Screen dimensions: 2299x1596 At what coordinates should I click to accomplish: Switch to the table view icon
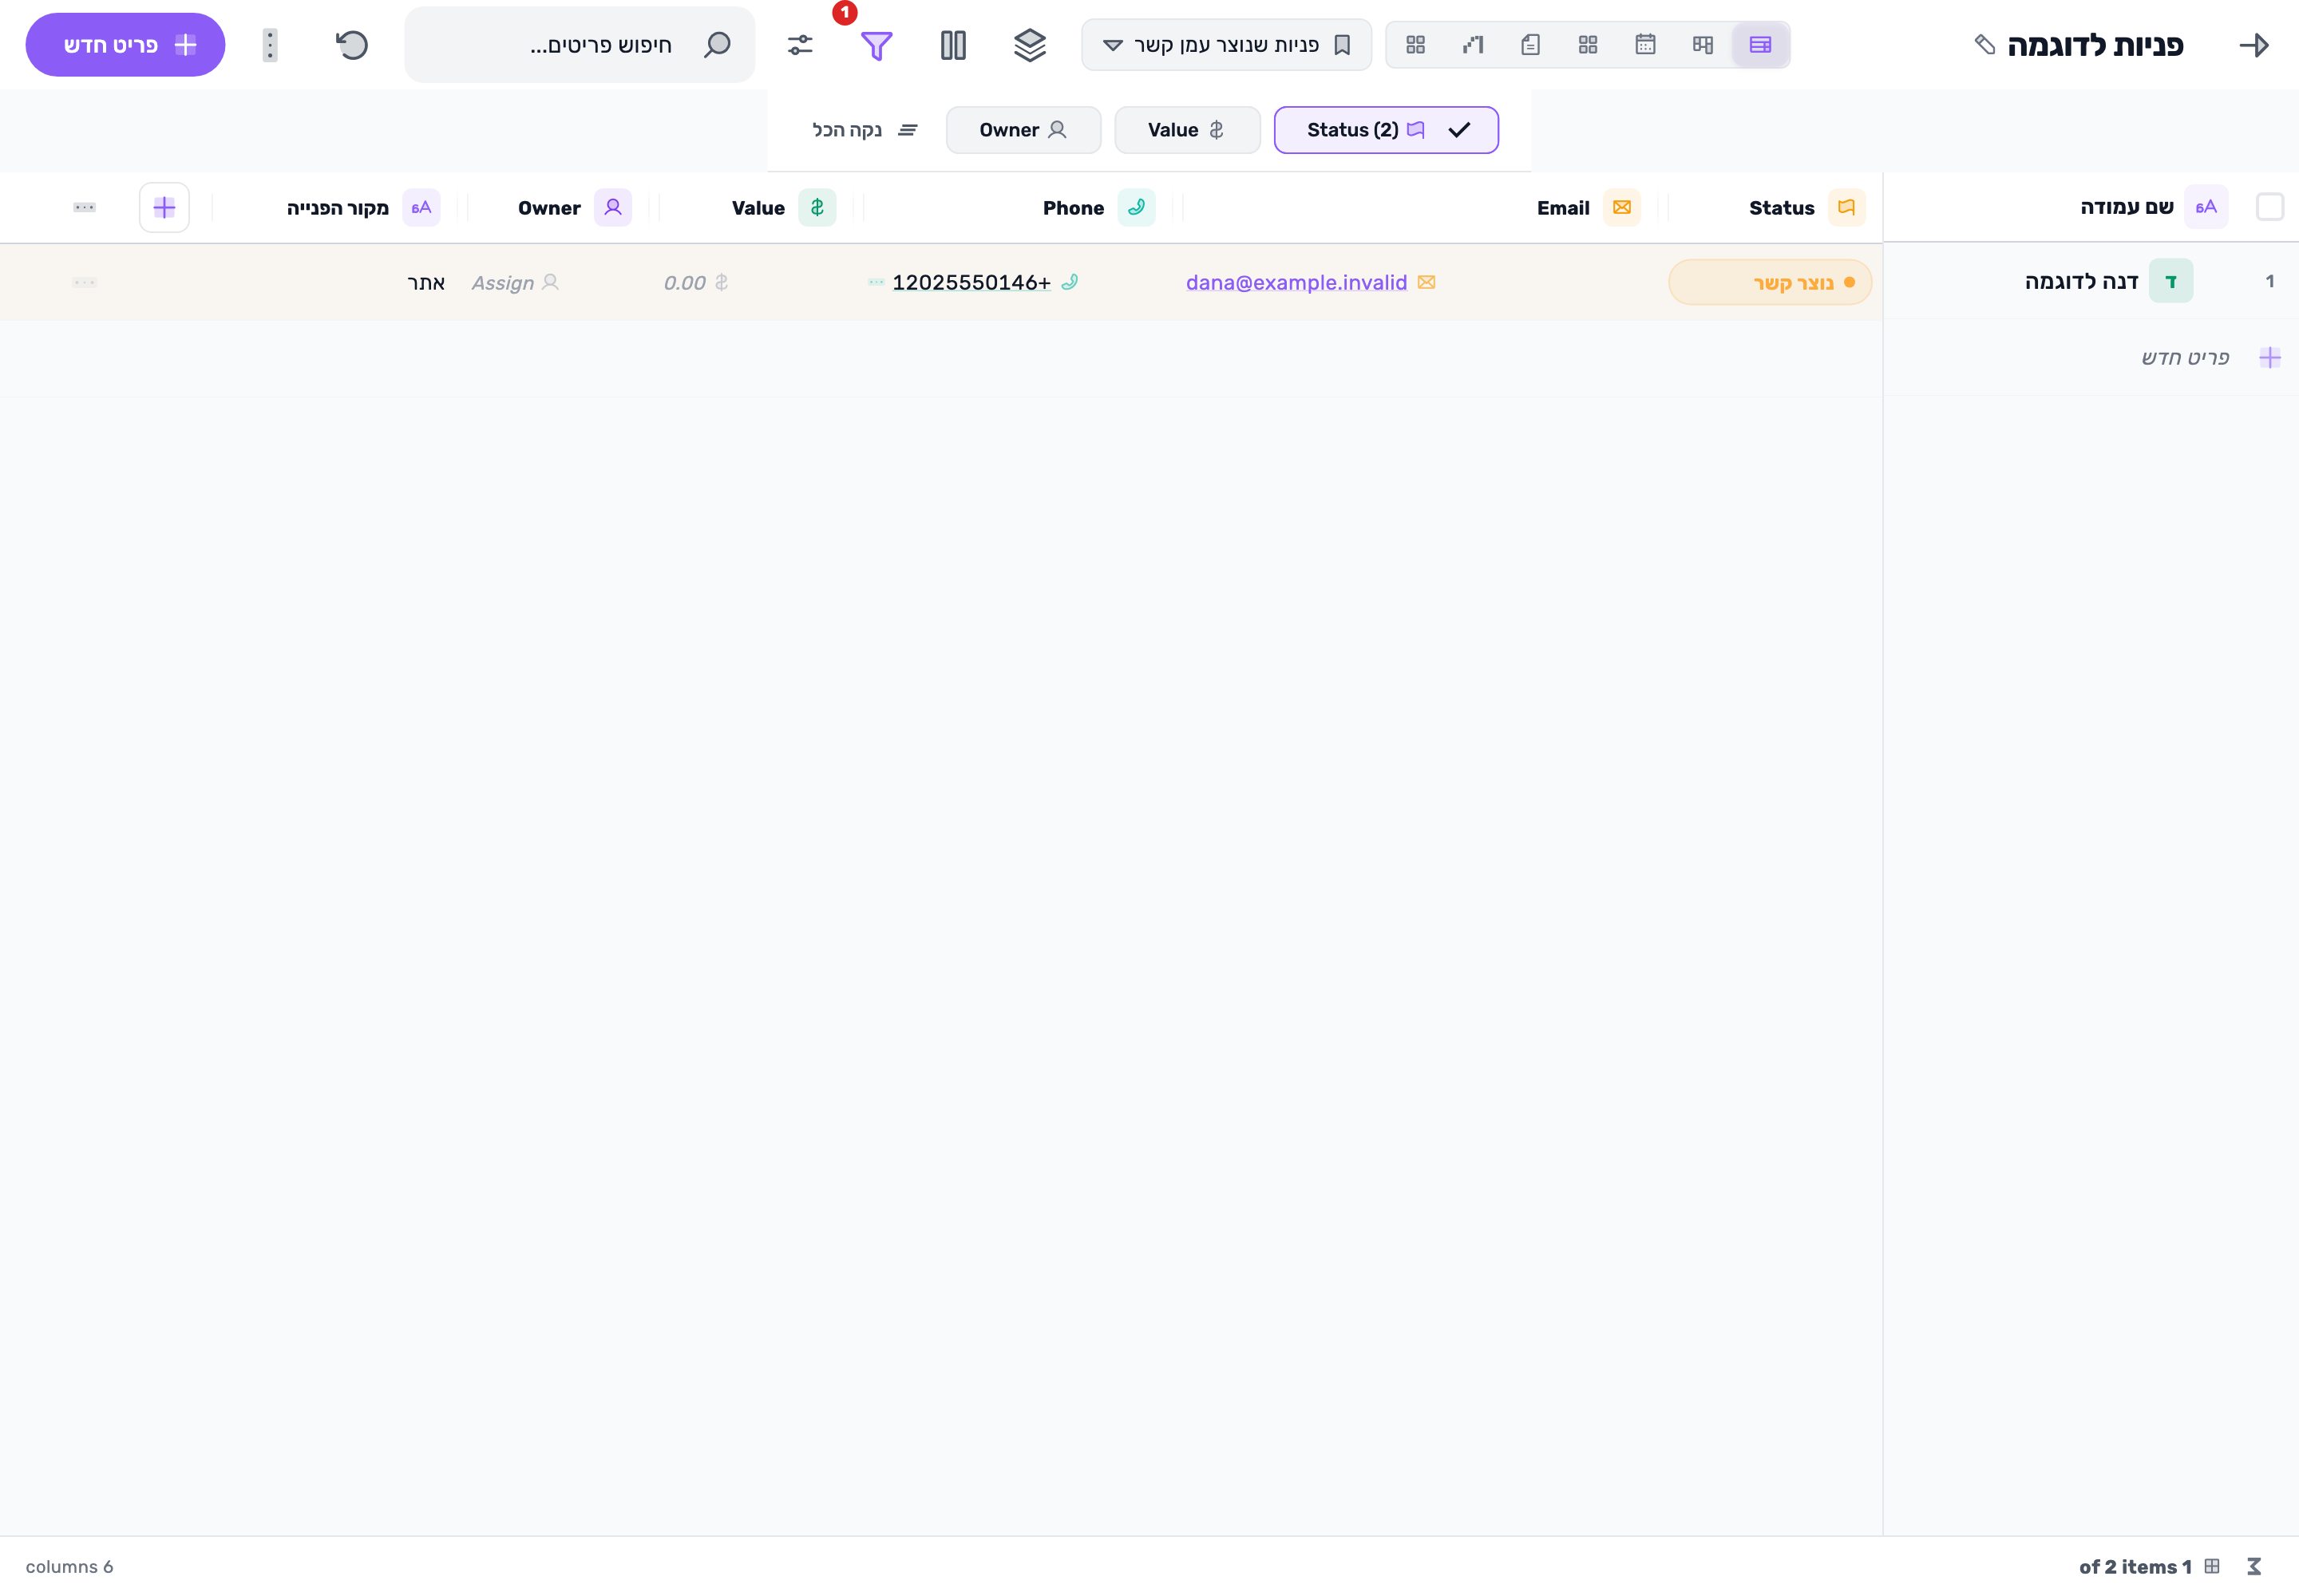coord(1759,45)
